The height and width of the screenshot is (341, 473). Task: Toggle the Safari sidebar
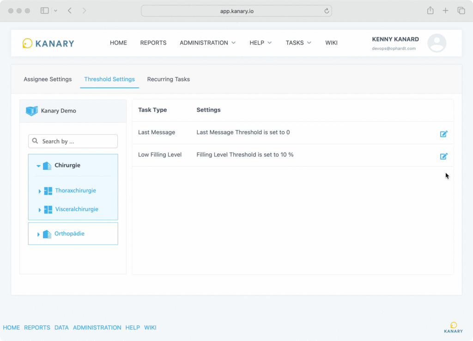point(45,11)
